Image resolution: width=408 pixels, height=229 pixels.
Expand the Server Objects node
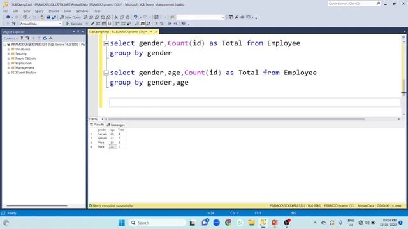(x=8, y=59)
